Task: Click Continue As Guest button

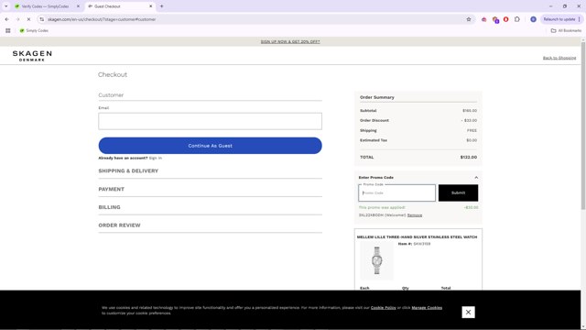Action: pos(210,146)
